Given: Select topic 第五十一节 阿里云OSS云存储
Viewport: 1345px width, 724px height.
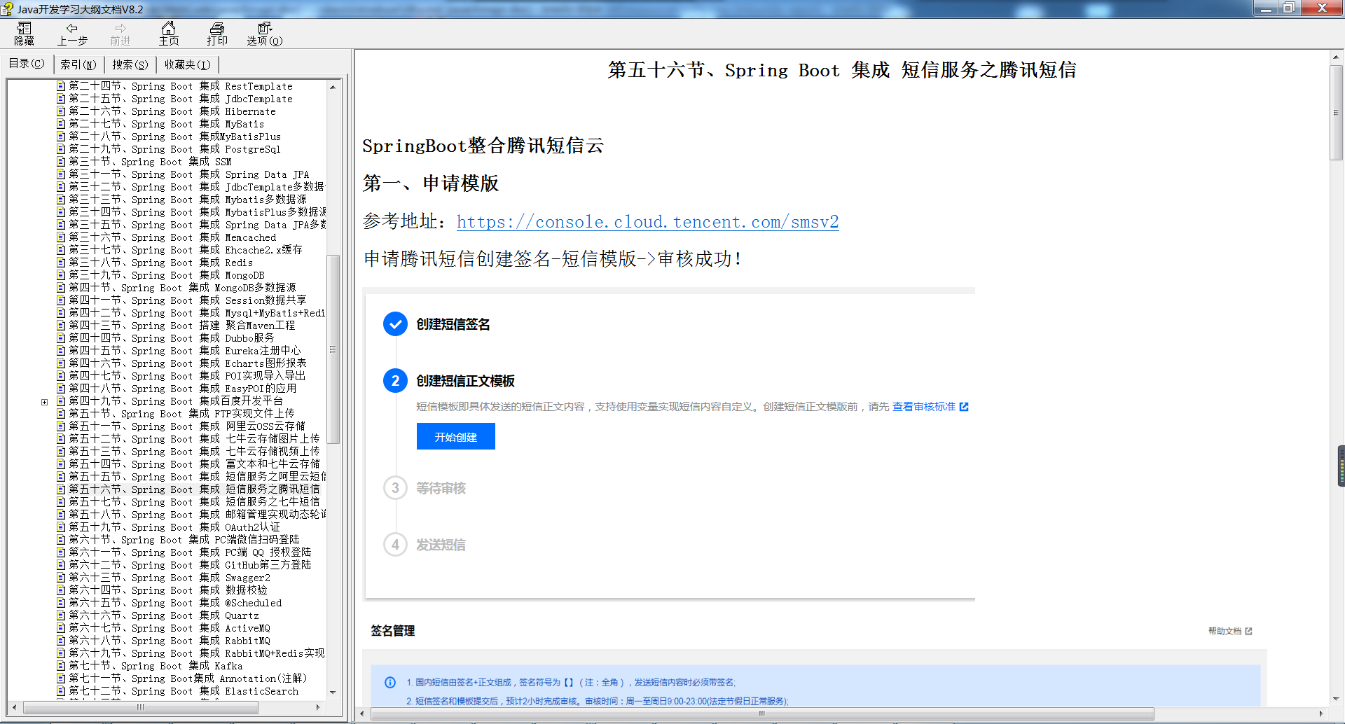Looking at the screenshot, I should tap(186, 426).
